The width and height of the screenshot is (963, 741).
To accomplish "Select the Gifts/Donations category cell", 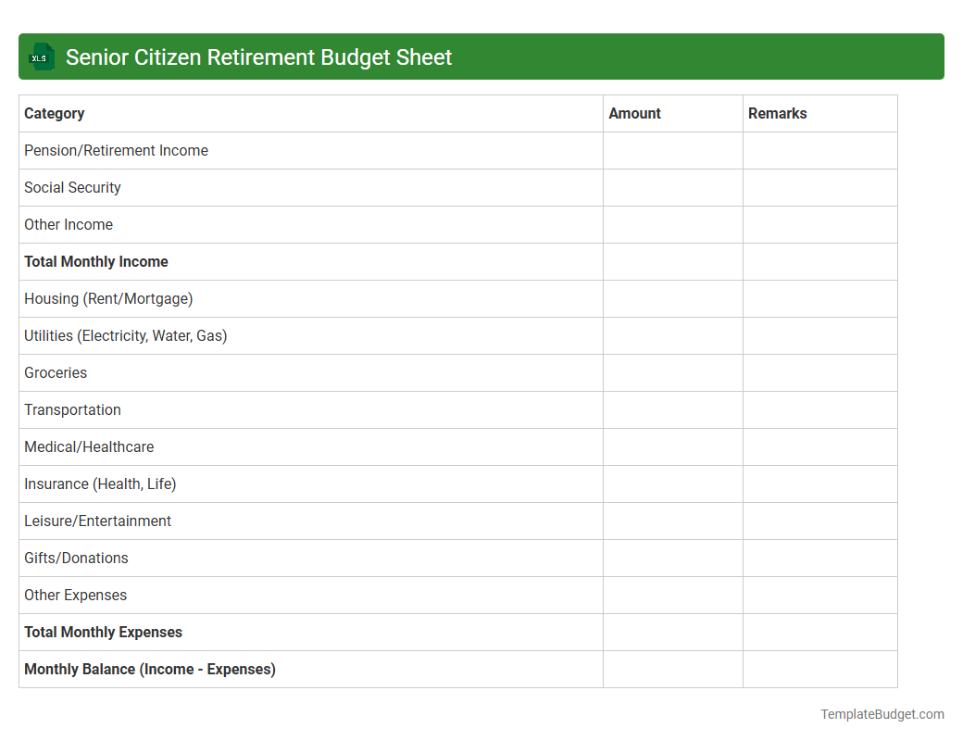I will (x=76, y=558).
